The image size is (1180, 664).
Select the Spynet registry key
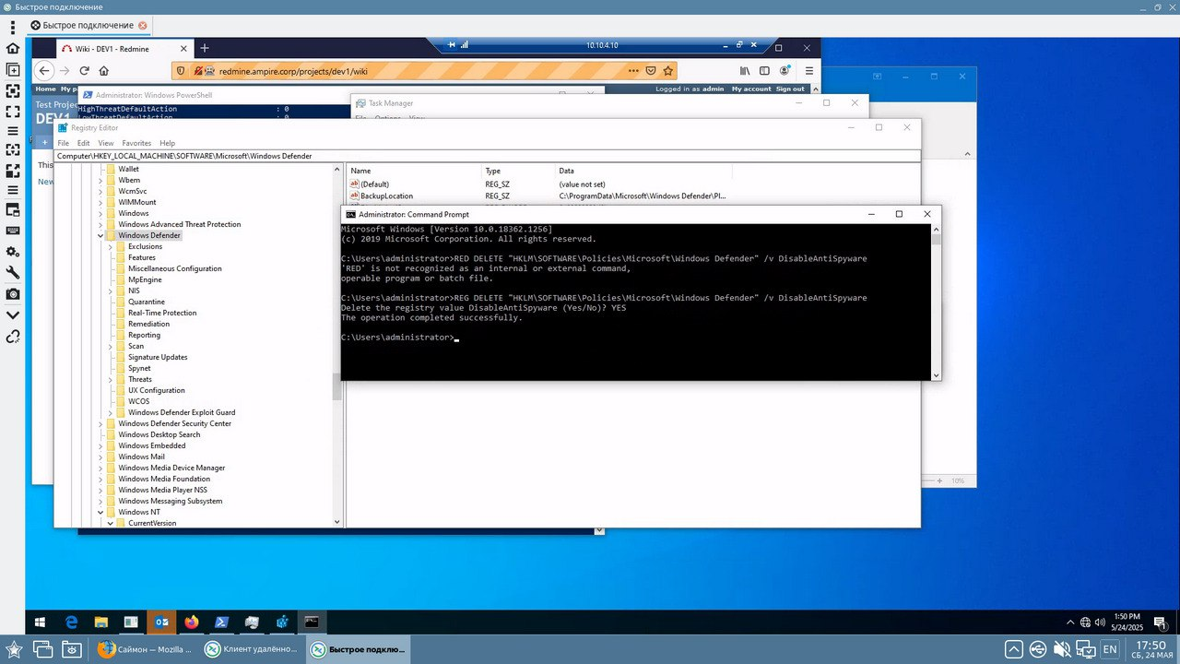(139, 368)
